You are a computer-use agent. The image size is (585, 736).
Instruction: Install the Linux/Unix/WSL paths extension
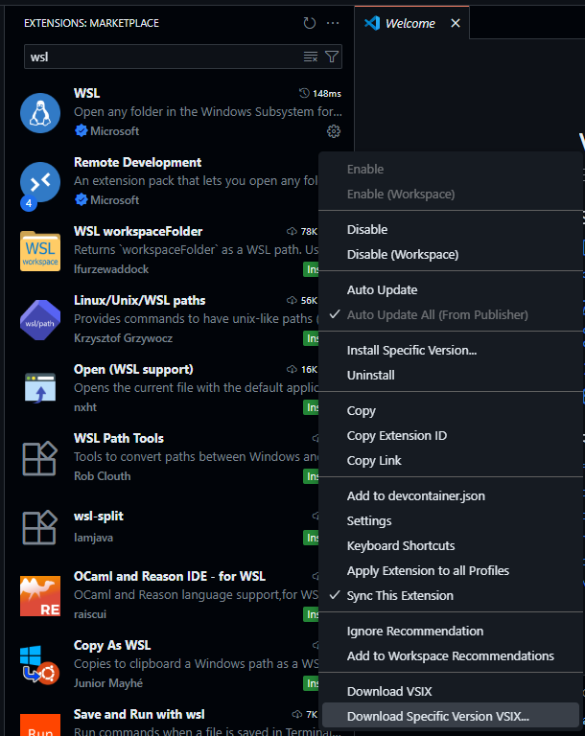(x=311, y=338)
